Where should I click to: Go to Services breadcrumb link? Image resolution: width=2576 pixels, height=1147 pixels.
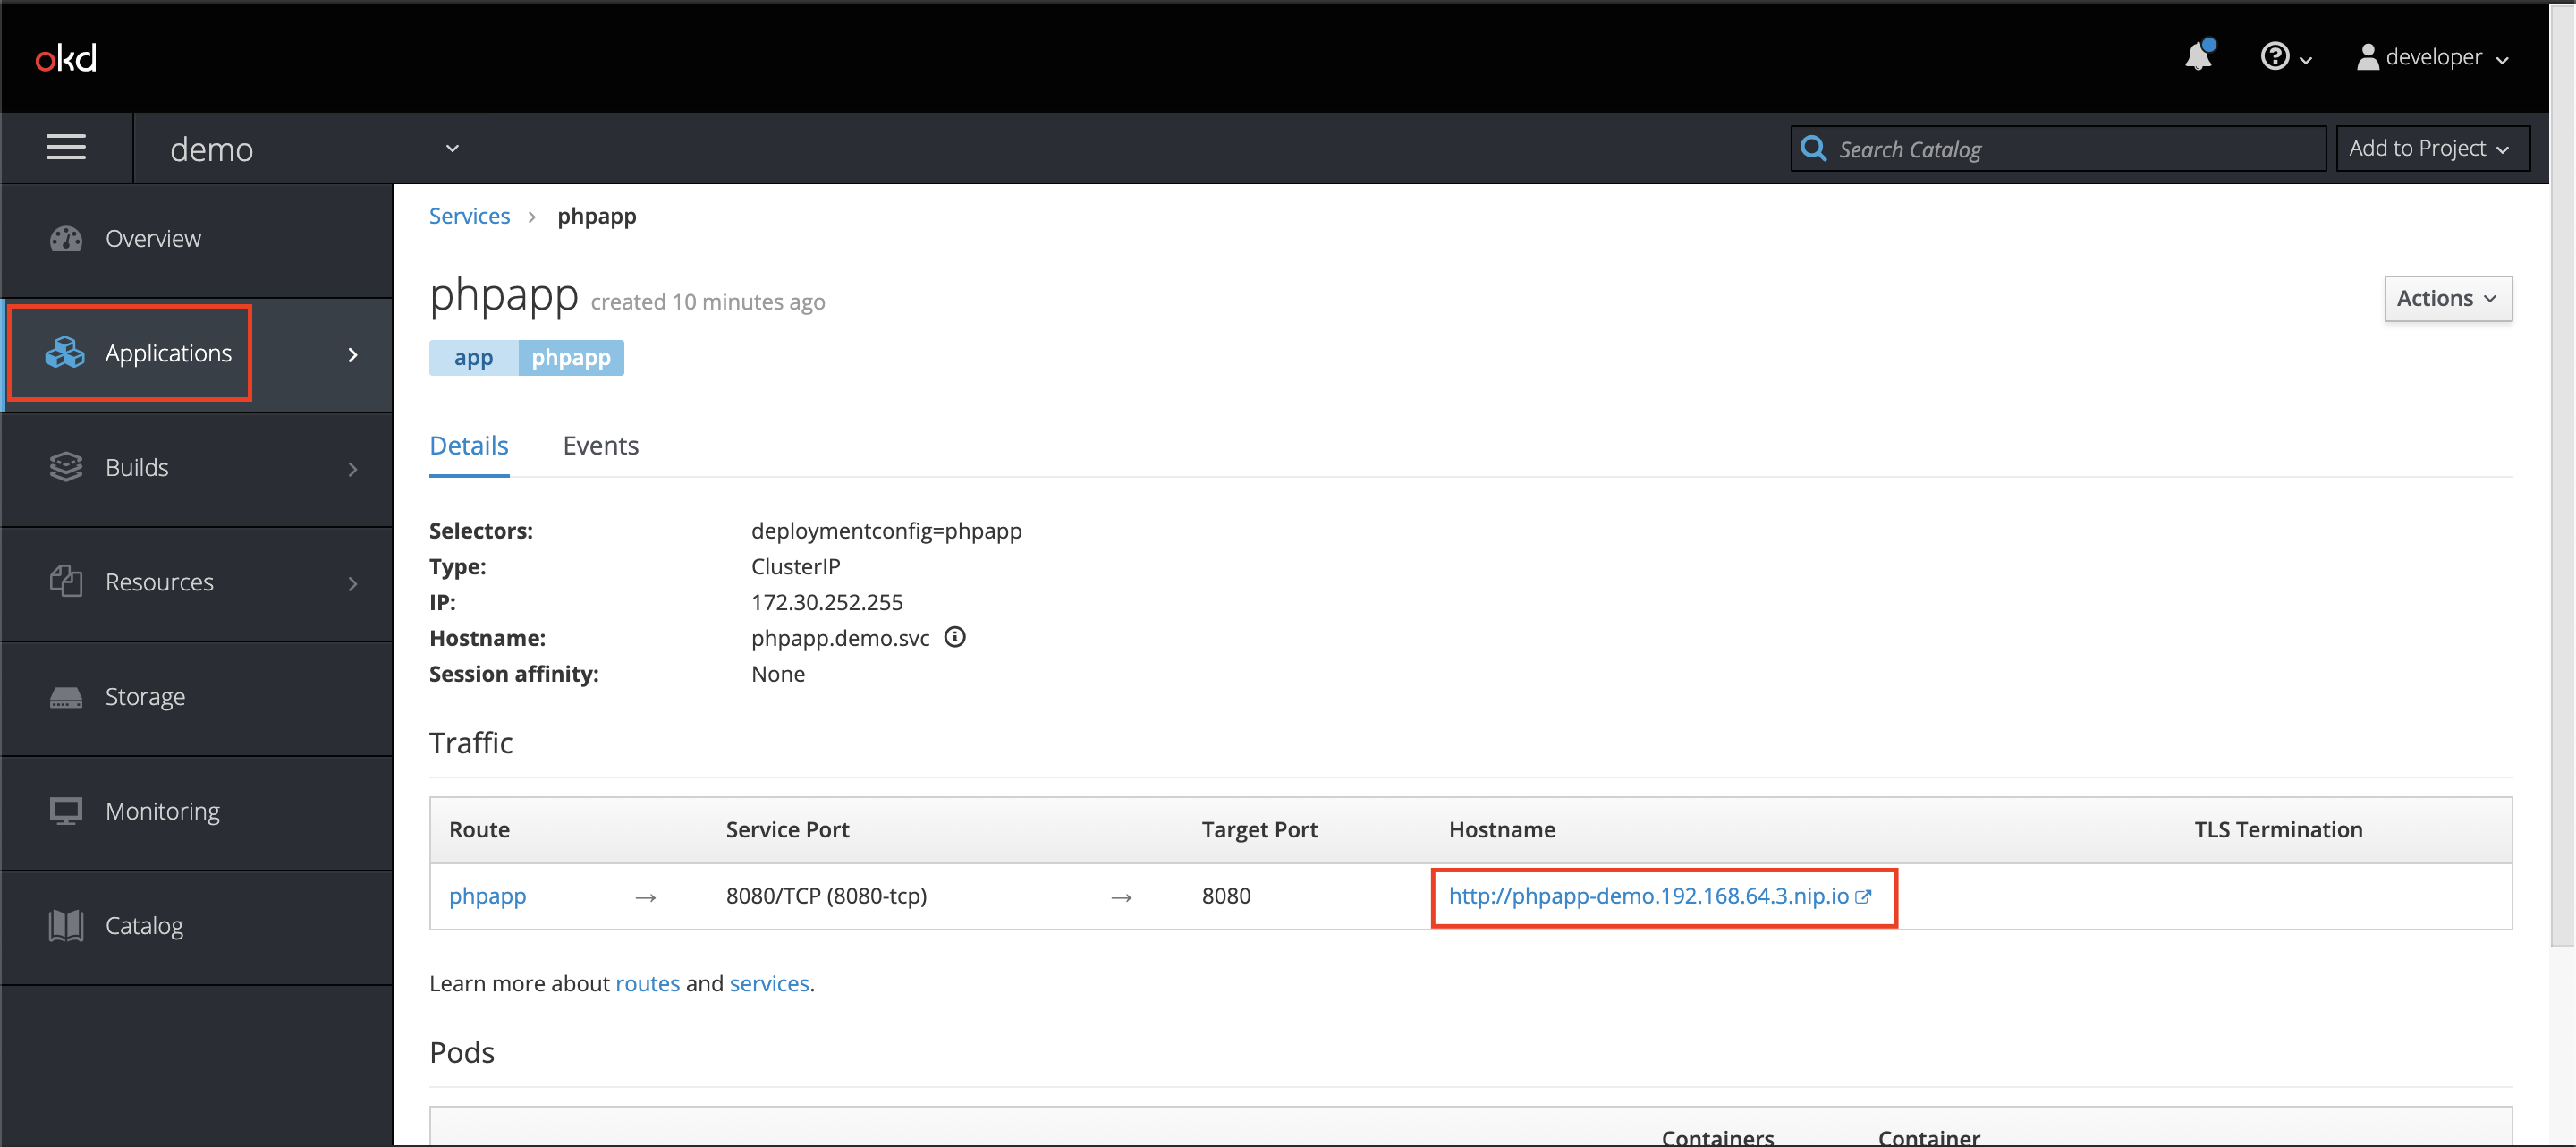click(x=469, y=216)
